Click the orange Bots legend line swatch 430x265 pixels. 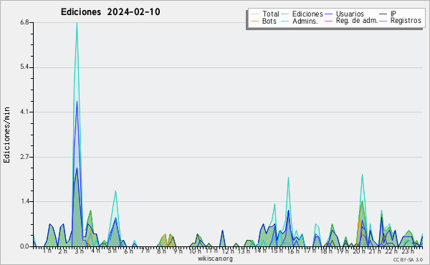click(x=254, y=21)
